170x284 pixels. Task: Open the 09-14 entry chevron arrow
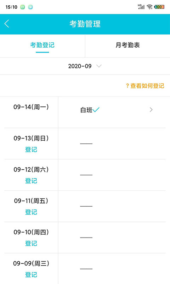click(151, 110)
